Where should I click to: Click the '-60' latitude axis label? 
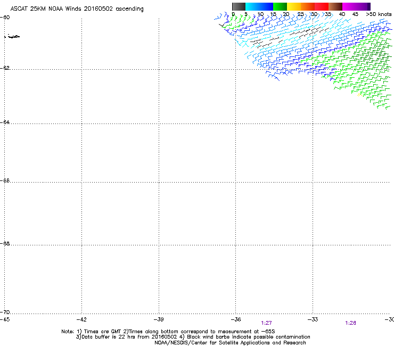coord(5,18)
